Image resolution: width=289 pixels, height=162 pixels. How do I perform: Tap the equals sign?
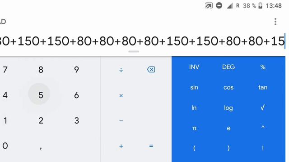click(151, 146)
